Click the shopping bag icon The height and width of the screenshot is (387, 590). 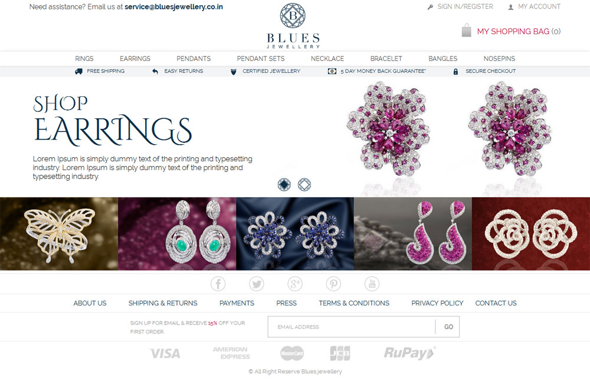pos(466,30)
